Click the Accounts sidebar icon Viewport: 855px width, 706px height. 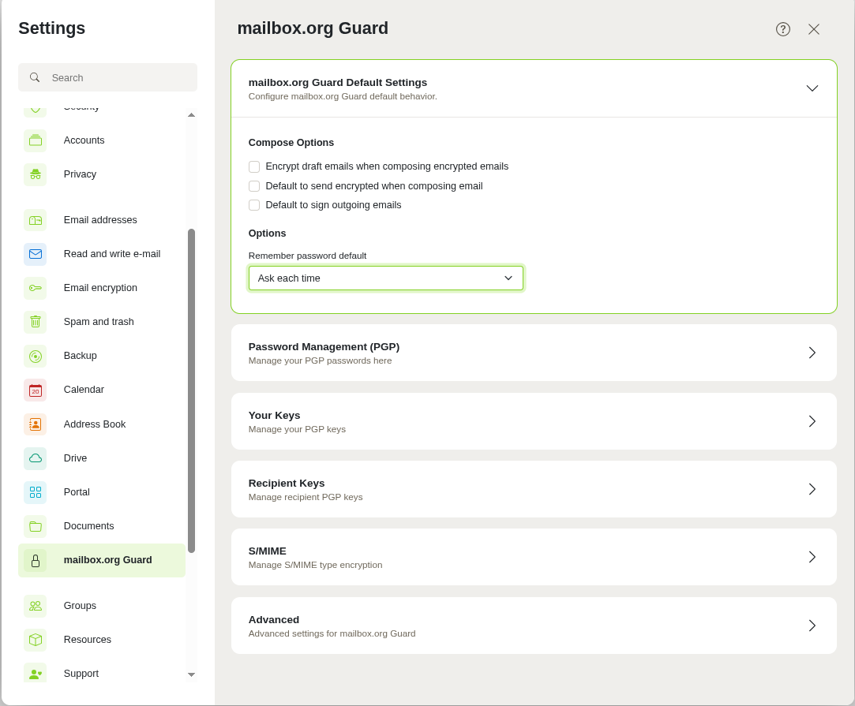click(x=36, y=140)
